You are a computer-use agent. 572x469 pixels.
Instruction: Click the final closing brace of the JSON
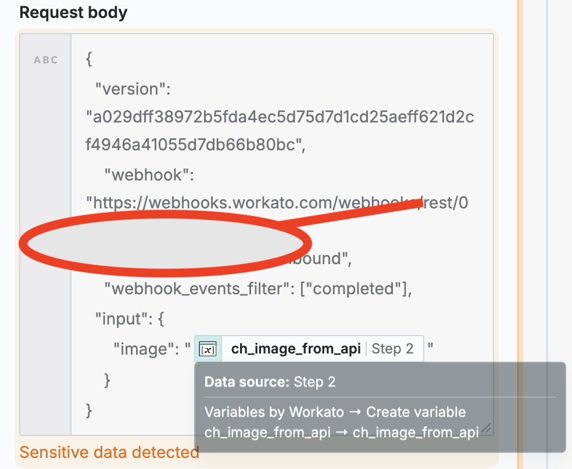[88, 411]
